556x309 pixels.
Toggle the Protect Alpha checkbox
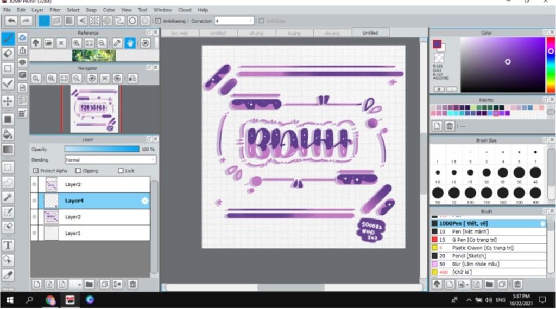pyautogui.click(x=35, y=171)
